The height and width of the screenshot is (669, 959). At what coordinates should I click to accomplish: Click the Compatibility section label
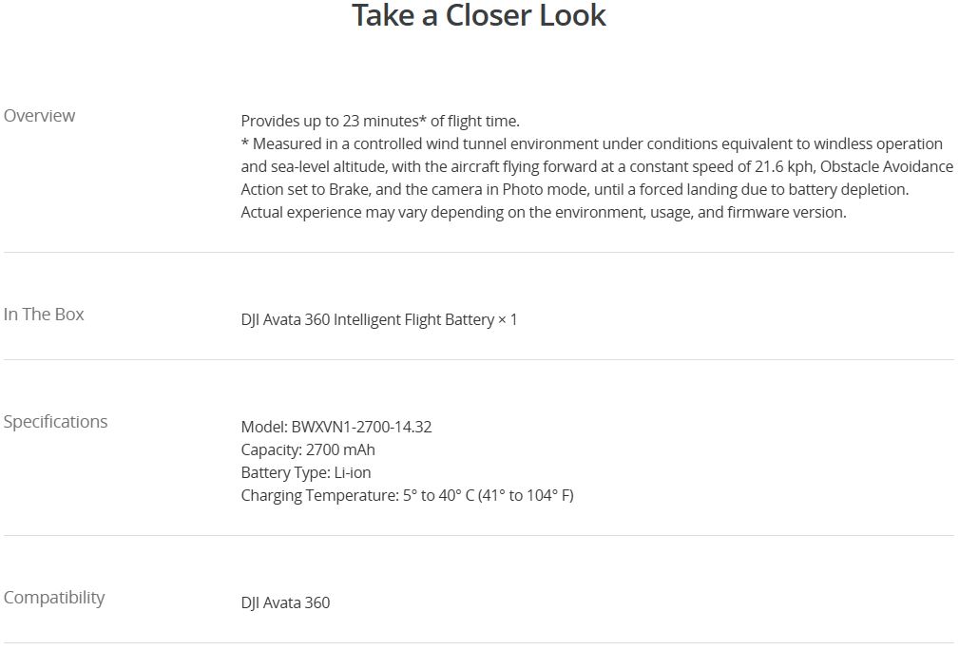point(54,598)
